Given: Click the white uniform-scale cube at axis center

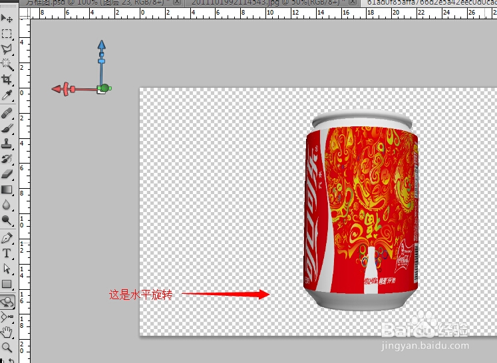Looking at the screenshot, I should click(x=100, y=91).
